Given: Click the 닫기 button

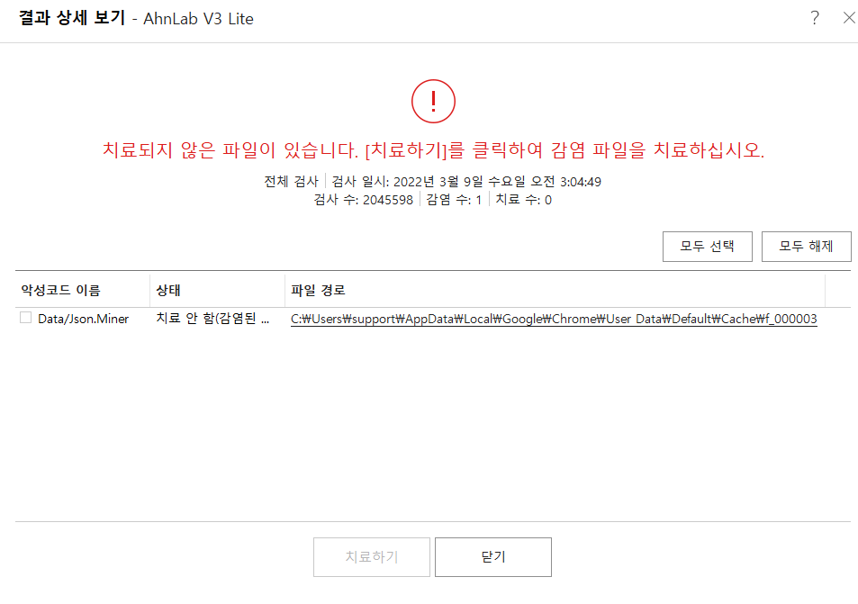Looking at the screenshot, I should point(493,557).
